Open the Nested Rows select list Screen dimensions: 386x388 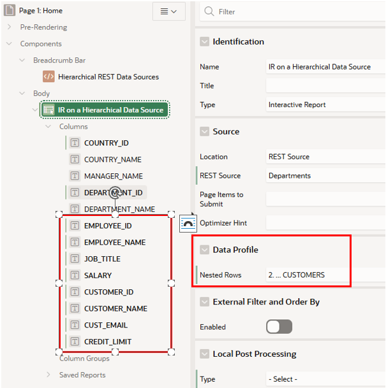coord(325,275)
